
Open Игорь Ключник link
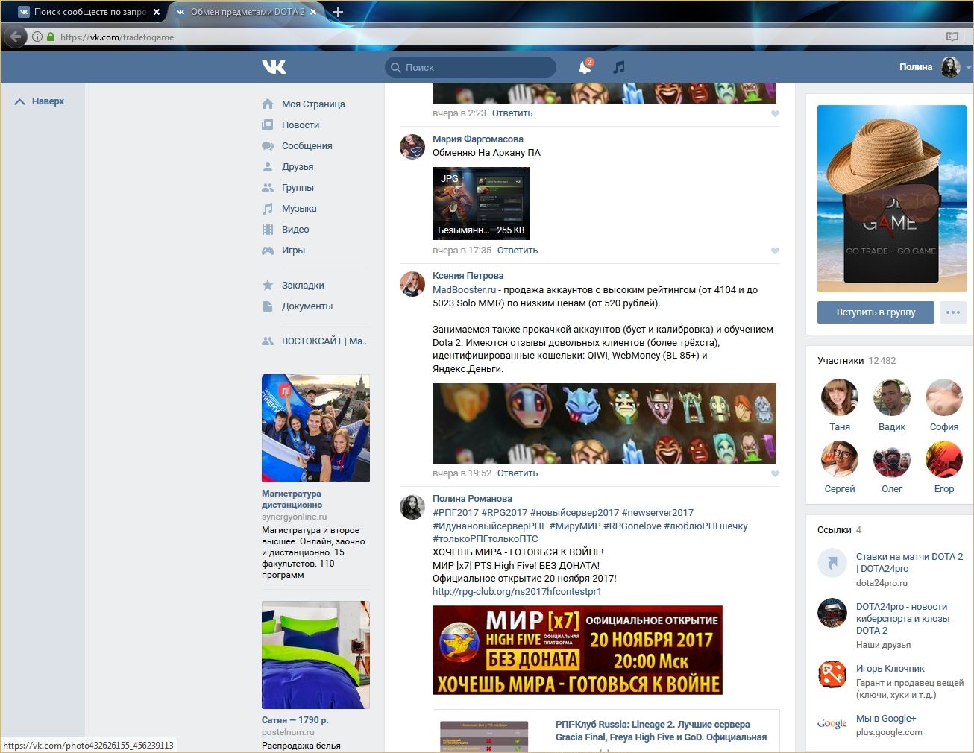tap(890, 669)
